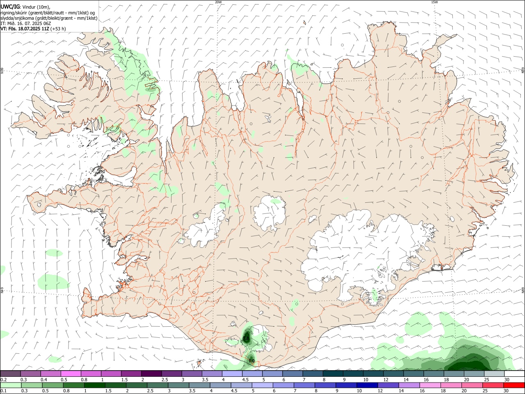The image size is (525, 394).
Task: Click the Hofsjökull glacier in central Iceland
Action: pyautogui.click(x=269, y=213)
